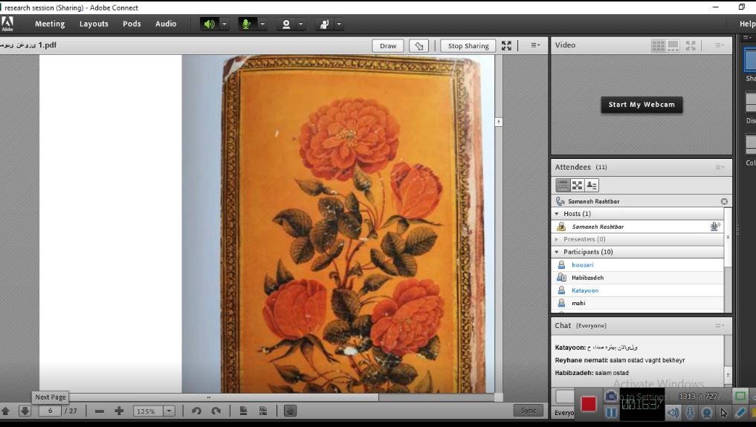The height and width of the screenshot is (427, 756).
Task: Click the rotate clockwise icon
Action: 216,411
